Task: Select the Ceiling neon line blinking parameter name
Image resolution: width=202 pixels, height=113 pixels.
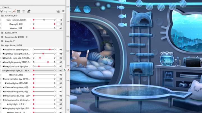Action: coord(16,100)
